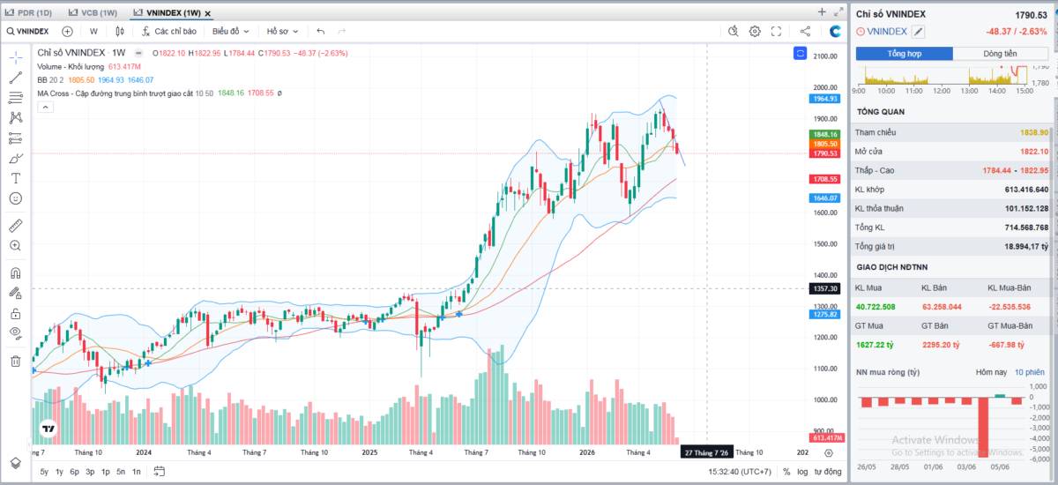The image size is (1058, 485).
Task: Edit the VNINDEX symbol with pencil icon
Action: click(919, 32)
